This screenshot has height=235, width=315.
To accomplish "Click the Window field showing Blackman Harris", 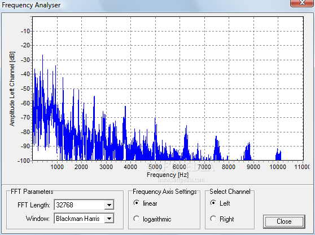I will click(x=84, y=218).
